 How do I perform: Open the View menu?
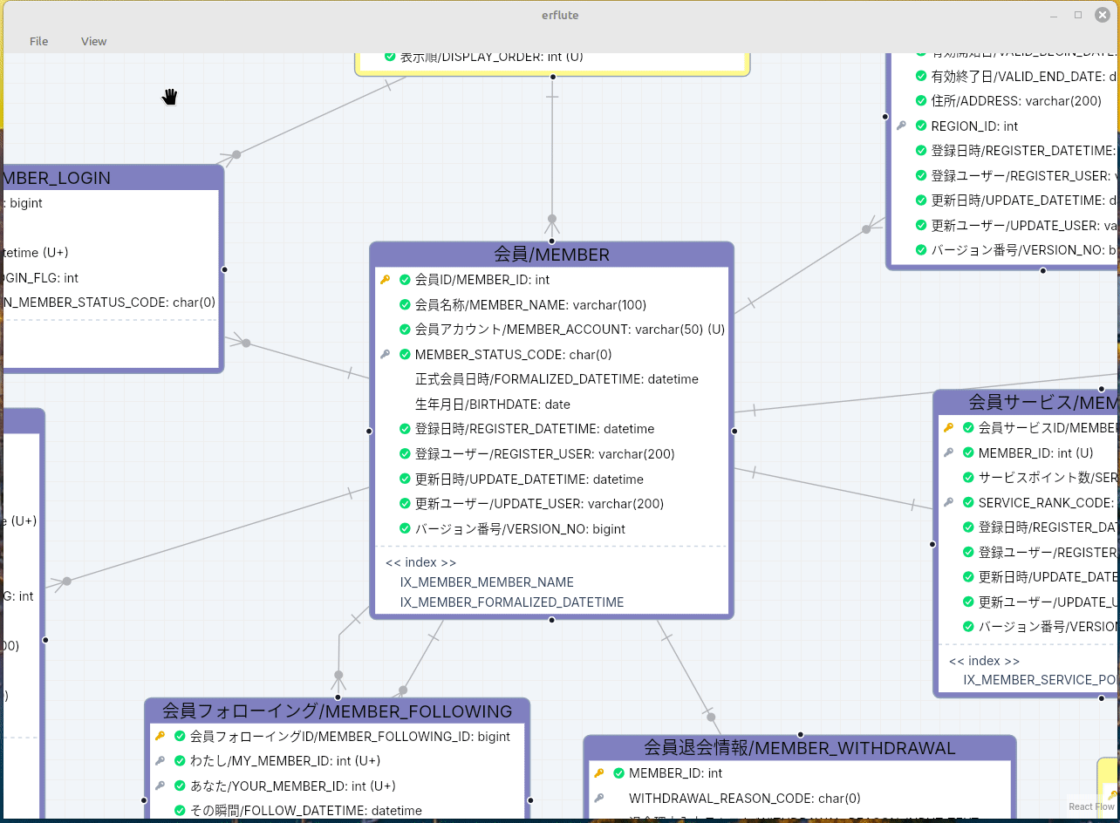(x=94, y=41)
